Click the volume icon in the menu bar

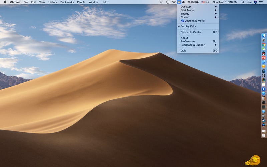(183, 2)
